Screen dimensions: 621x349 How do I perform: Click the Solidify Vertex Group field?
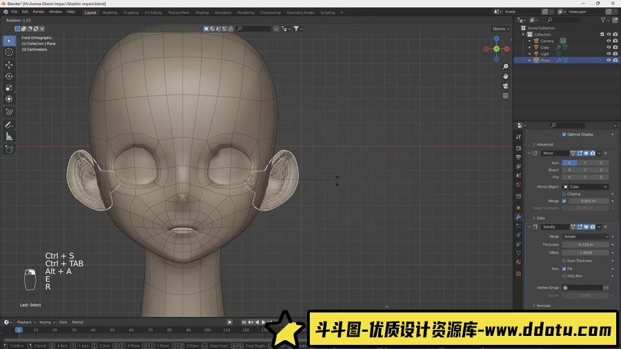(x=582, y=288)
